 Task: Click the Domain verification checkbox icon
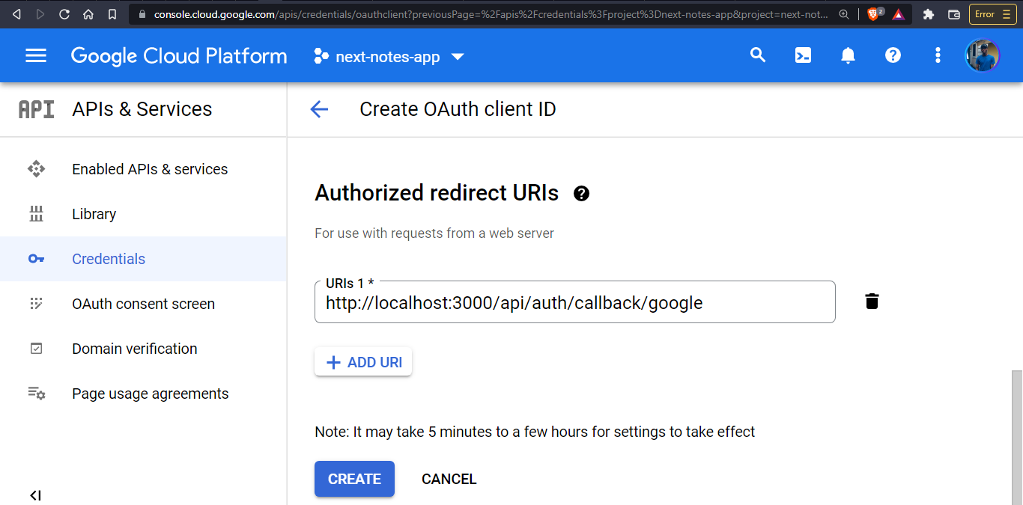(x=36, y=349)
